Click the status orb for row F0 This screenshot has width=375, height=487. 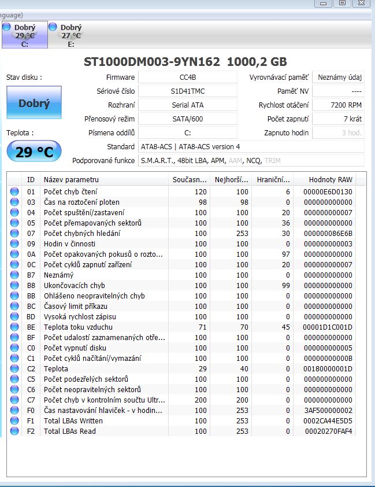point(14,410)
